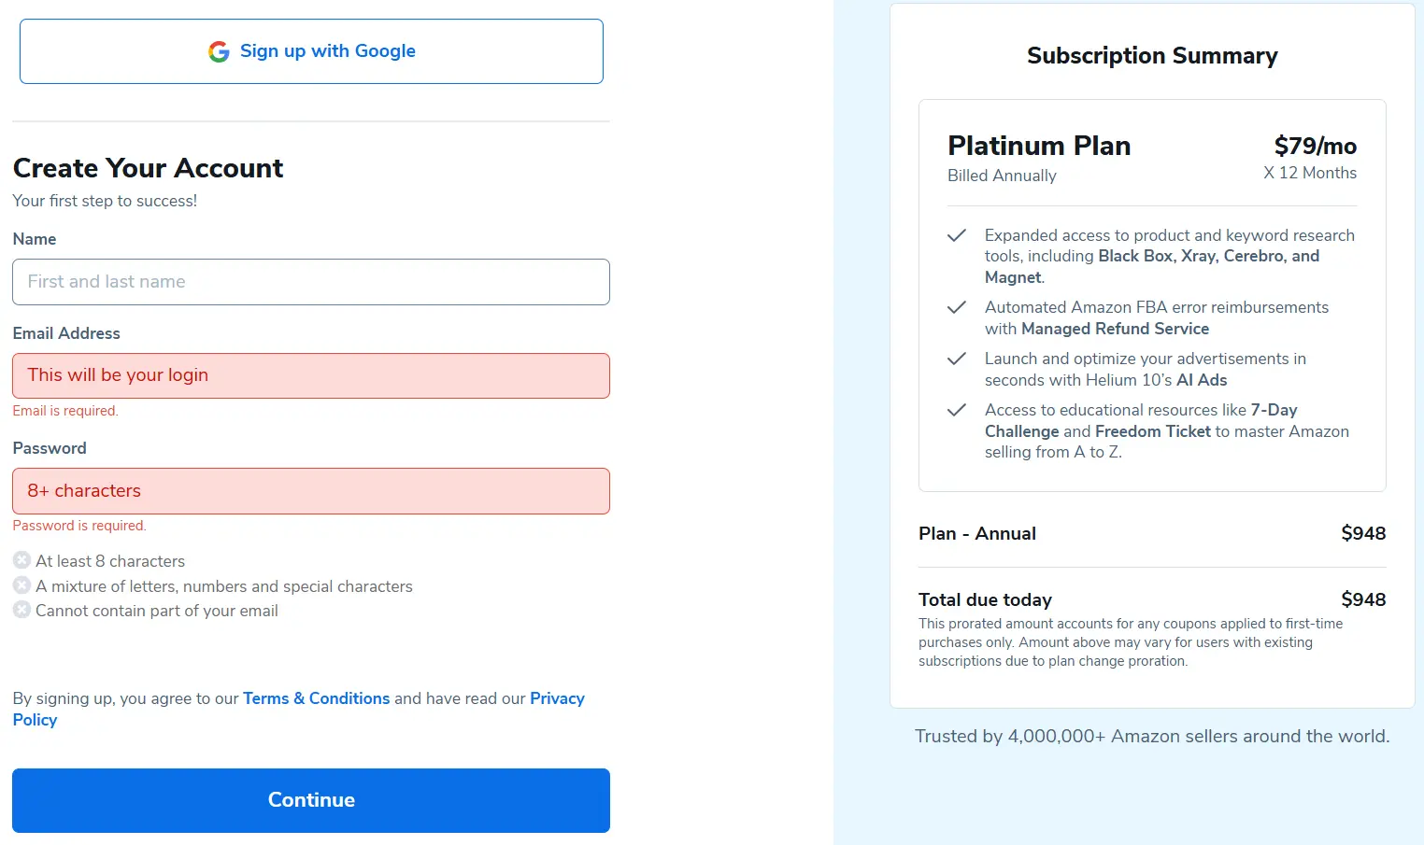Click the Name input field
The width and height of the screenshot is (1424, 845).
(x=311, y=282)
